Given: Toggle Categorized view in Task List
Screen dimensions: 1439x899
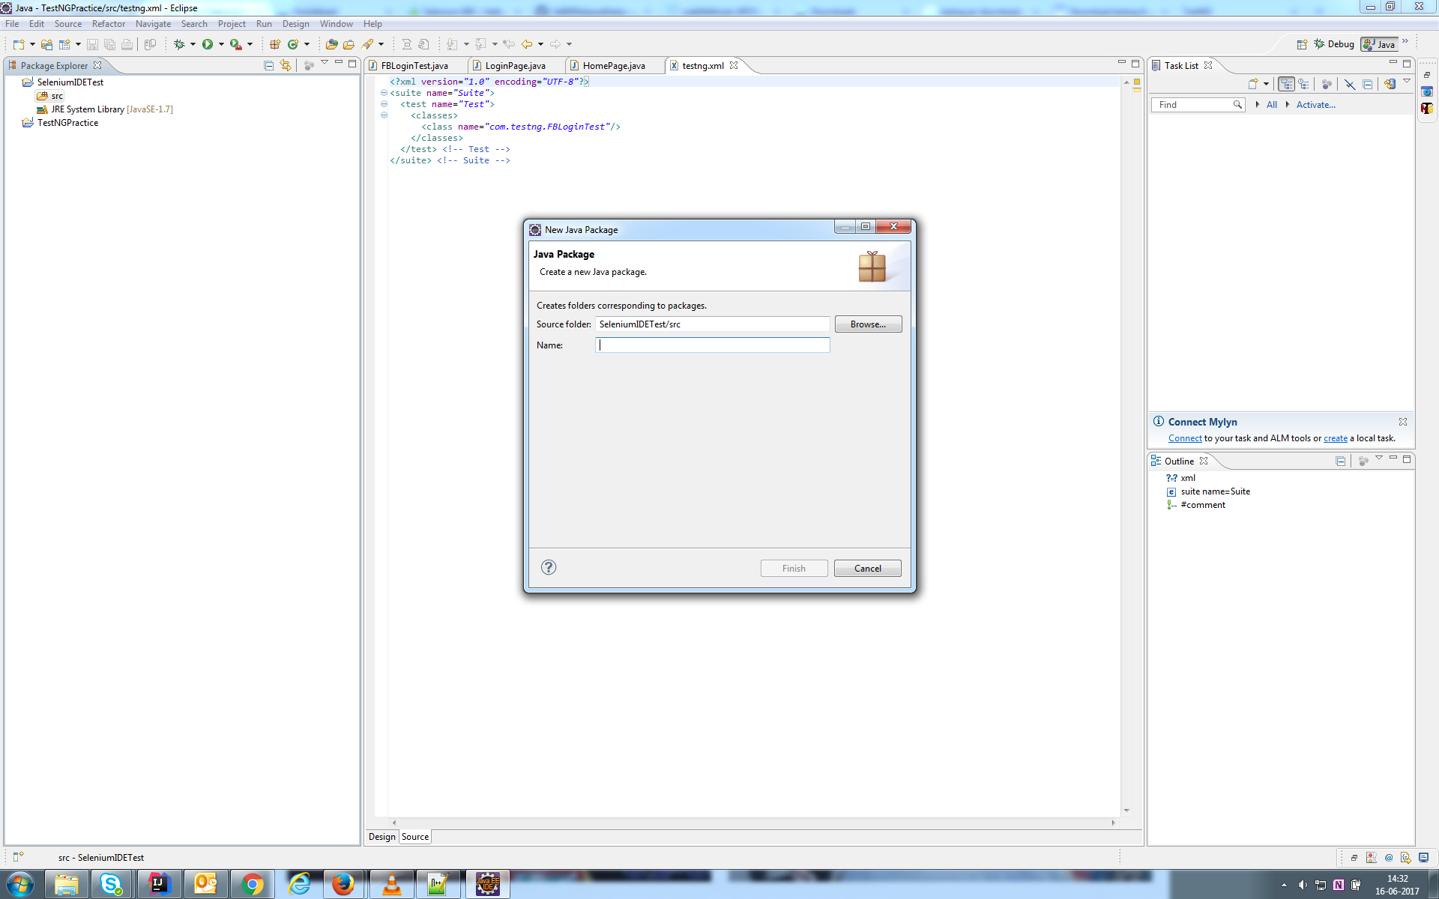Looking at the screenshot, I should pos(1286,84).
